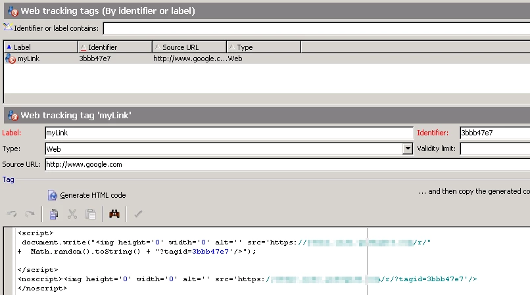Click the Validity limit field
Viewport: 530px width, 295px height.
tap(495, 148)
